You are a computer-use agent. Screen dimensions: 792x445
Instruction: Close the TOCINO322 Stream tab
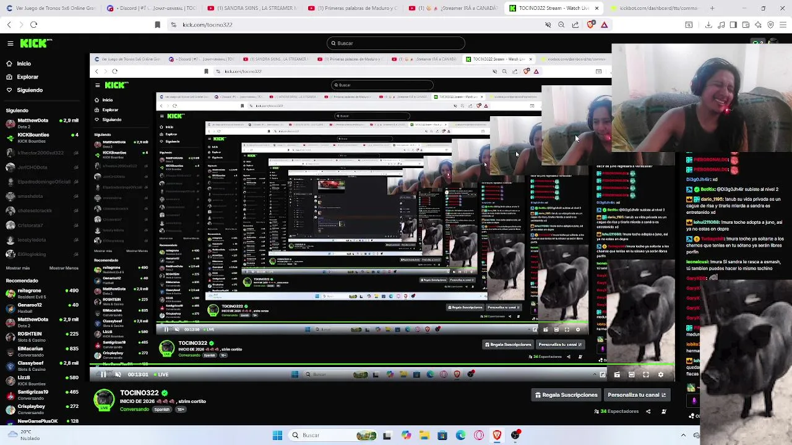596,9
